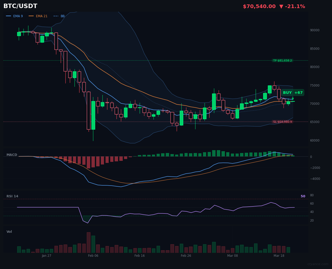
Task: Select the SL $64,980.9 stop-loss tag
Action: pyautogui.click(x=282, y=121)
